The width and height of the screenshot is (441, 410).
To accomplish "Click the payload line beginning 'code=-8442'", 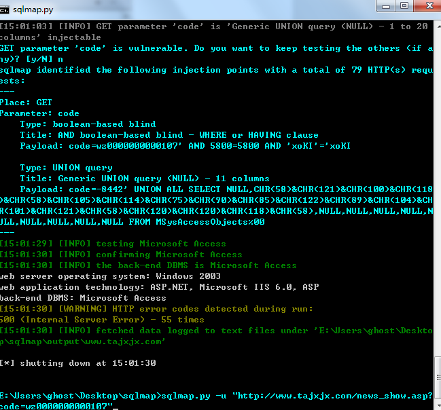I will [226, 189].
